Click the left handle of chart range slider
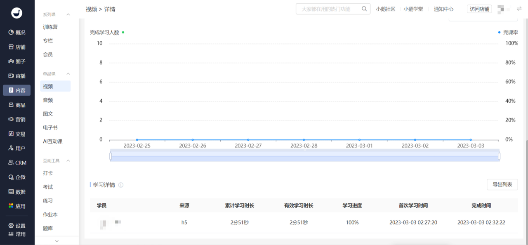Viewport: 528px width, 245px height. tap(111, 156)
